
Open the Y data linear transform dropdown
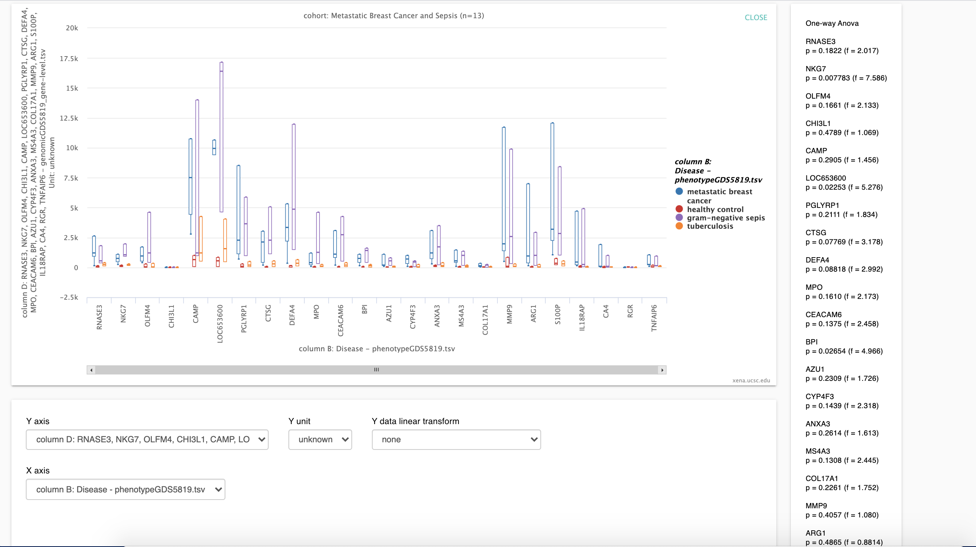[456, 439]
